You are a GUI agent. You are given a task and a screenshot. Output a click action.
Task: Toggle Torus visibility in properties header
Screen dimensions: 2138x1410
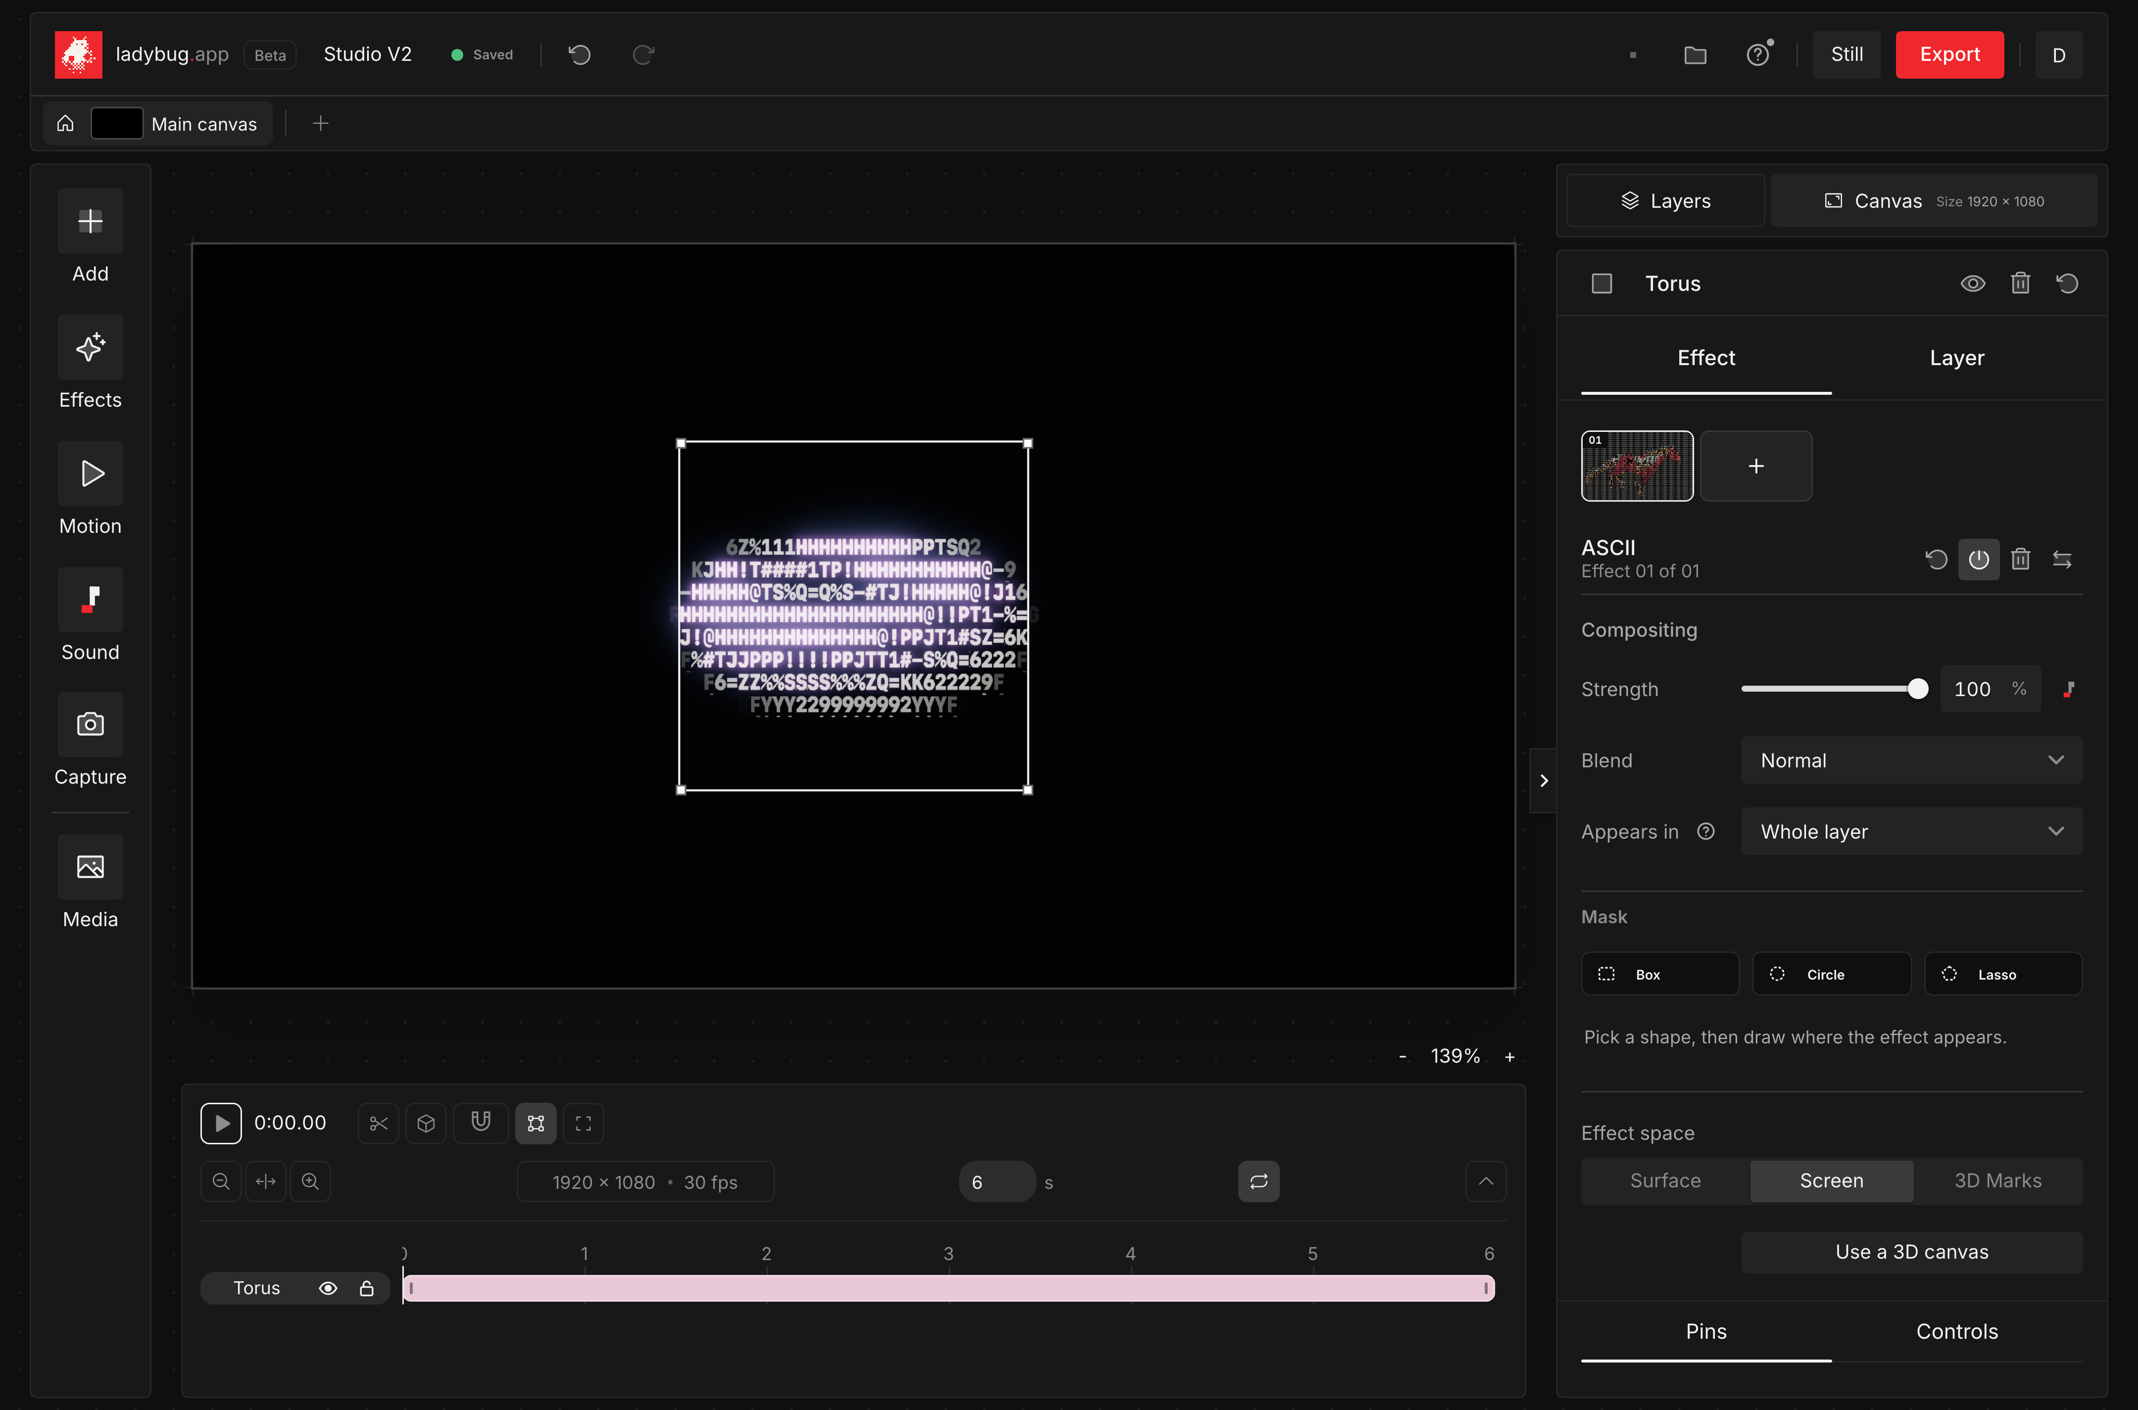1973,283
